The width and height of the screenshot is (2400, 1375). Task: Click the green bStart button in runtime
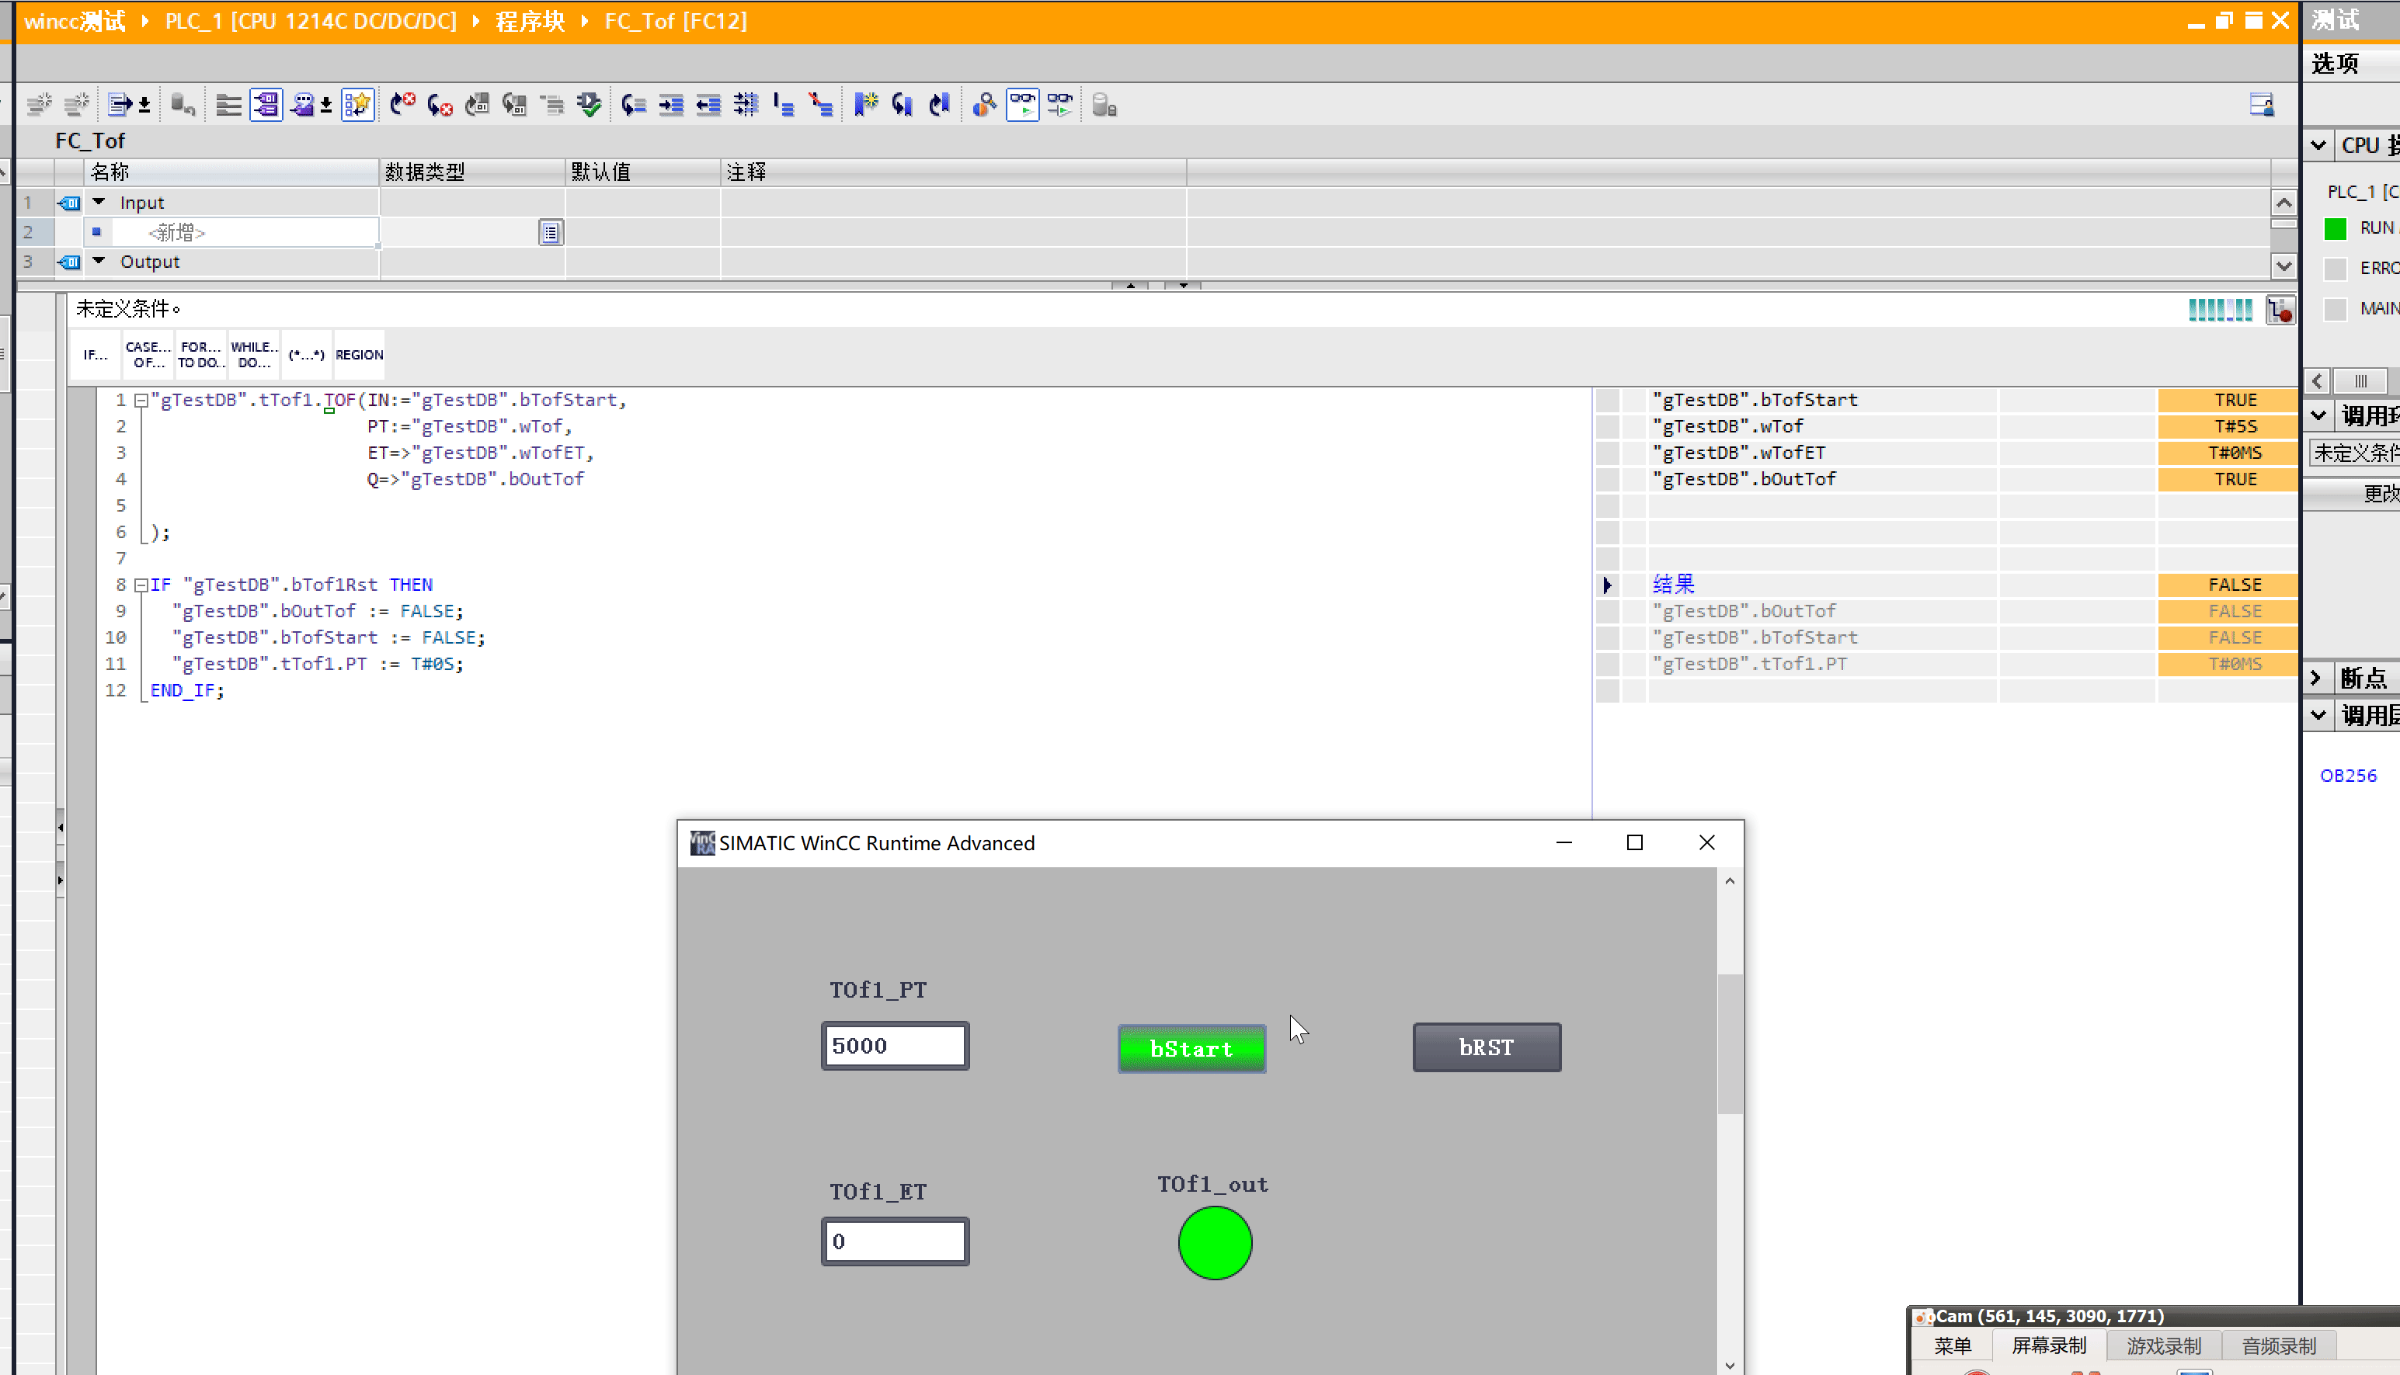coord(1191,1048)
